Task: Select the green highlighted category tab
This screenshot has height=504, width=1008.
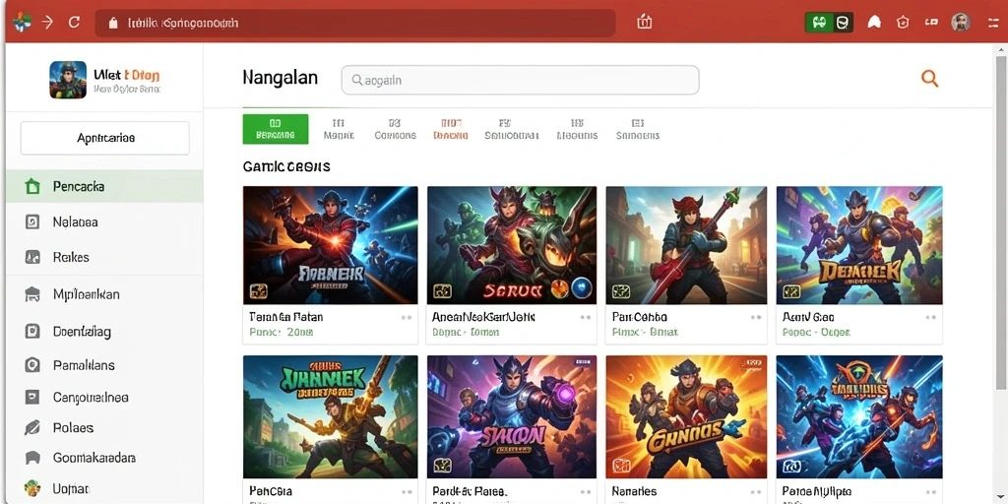Action: (276, 129)
